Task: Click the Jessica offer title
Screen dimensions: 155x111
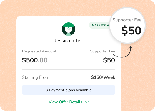Action: coord(68,41)
